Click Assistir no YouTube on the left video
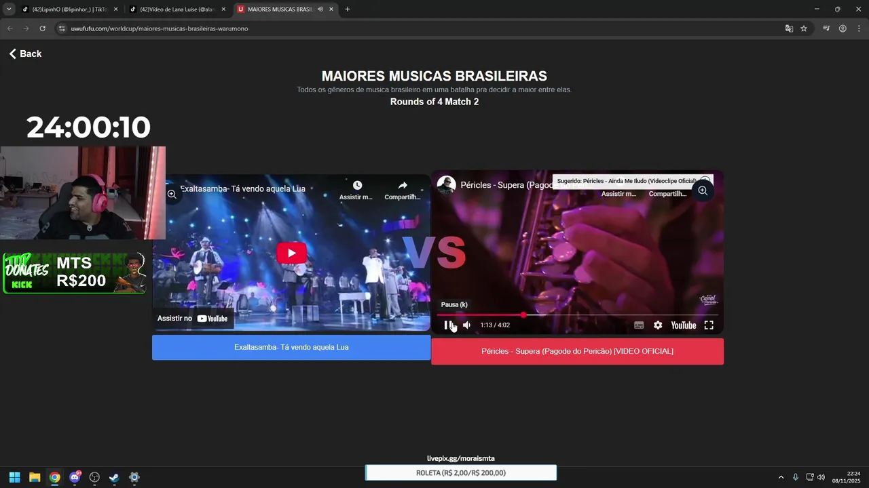This screenshot has height=488, width=869. tap(193, 319)
